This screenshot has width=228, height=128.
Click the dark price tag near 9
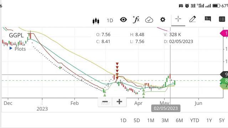click(x=224, y=74)
